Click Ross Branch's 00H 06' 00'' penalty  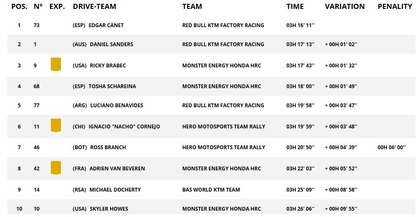click(392, 147)
